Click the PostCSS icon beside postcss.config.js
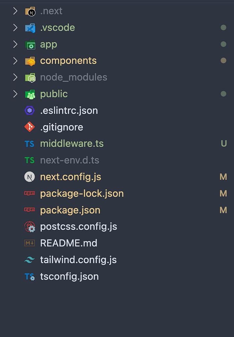Screen dimensions: 234x337 coord(30,227)
